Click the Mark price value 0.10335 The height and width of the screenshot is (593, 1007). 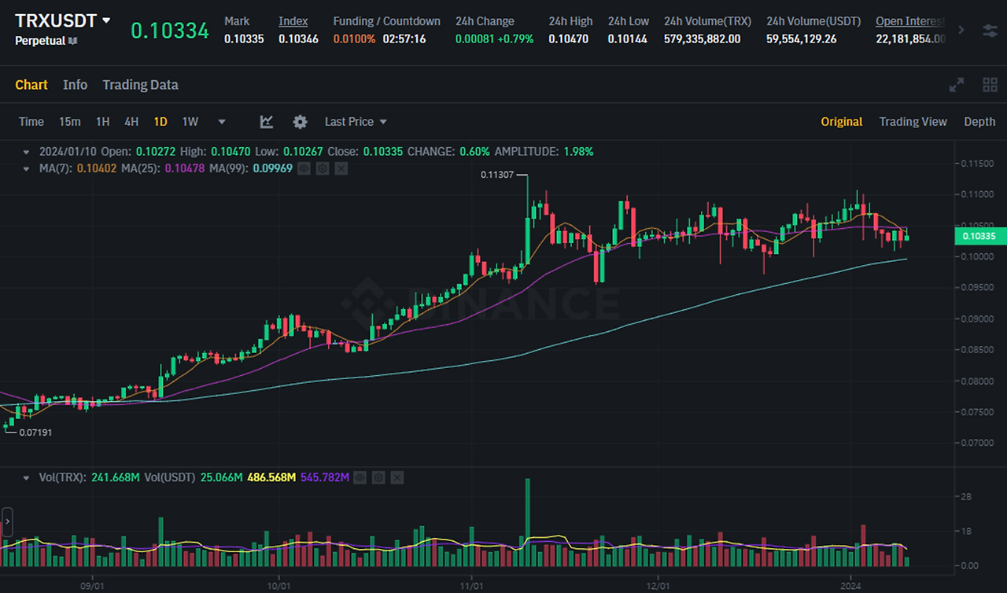point(244,39)
